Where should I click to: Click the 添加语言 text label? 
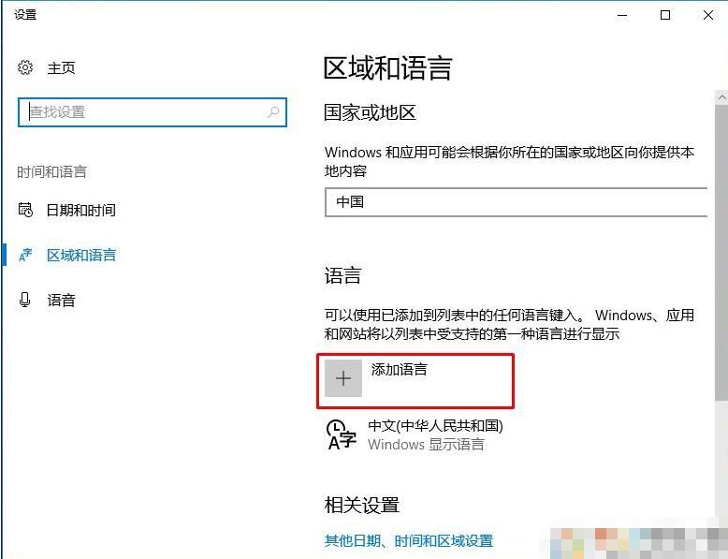coord(400,370)
